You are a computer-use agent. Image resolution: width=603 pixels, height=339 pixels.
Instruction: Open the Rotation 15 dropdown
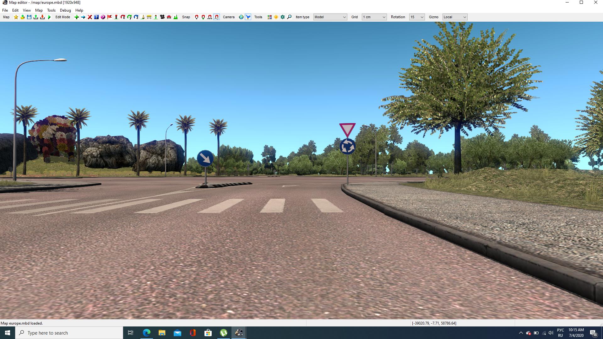coord(417,17)
